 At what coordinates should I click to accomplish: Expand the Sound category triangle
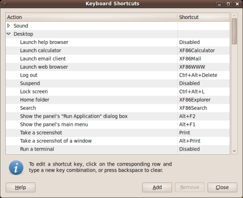point(9,26)
